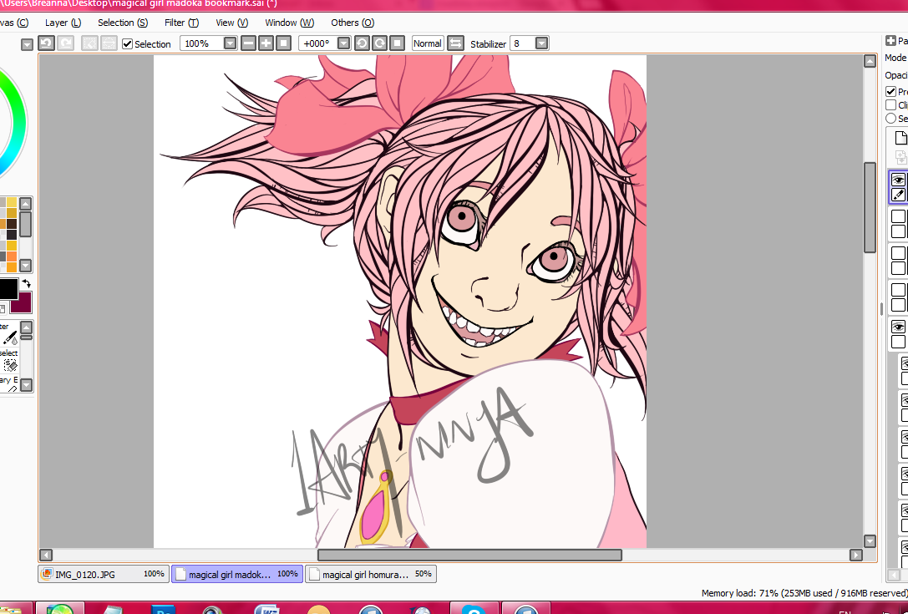Image resolution: width=908 pixels, height=614 pixels.
Task: Open the quick bar menu arrow at left
Action: tap(27, 44)
